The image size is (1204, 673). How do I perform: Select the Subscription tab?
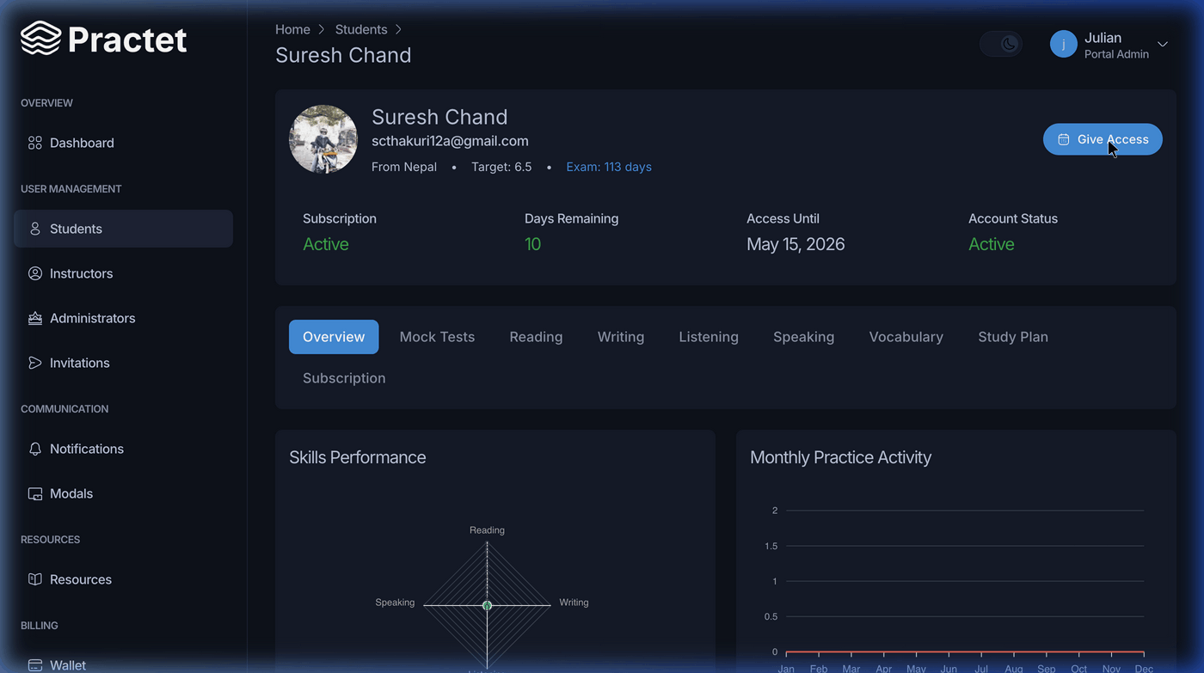[344, 378]
